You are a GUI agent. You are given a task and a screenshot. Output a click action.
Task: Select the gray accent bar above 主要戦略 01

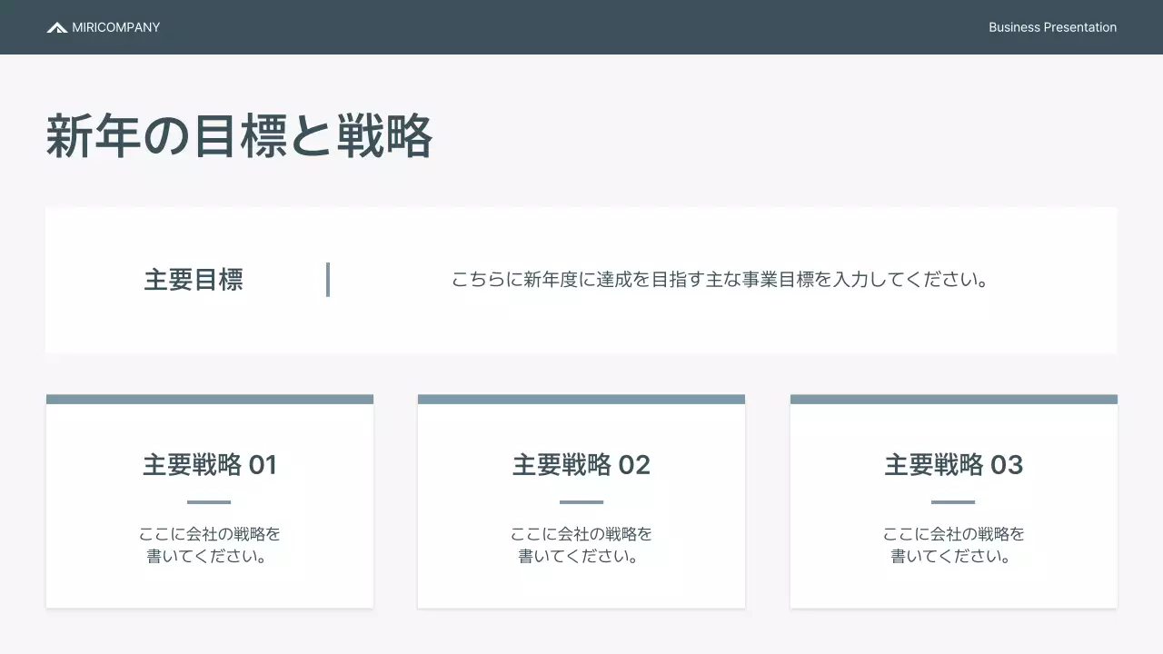point(210,399)
